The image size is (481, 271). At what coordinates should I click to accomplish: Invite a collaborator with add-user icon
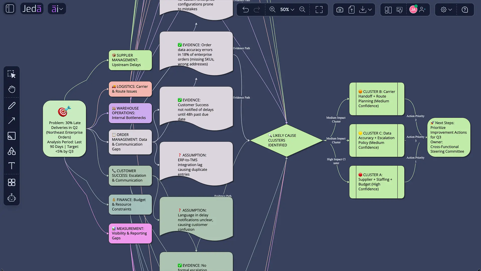tap(423, 10)
